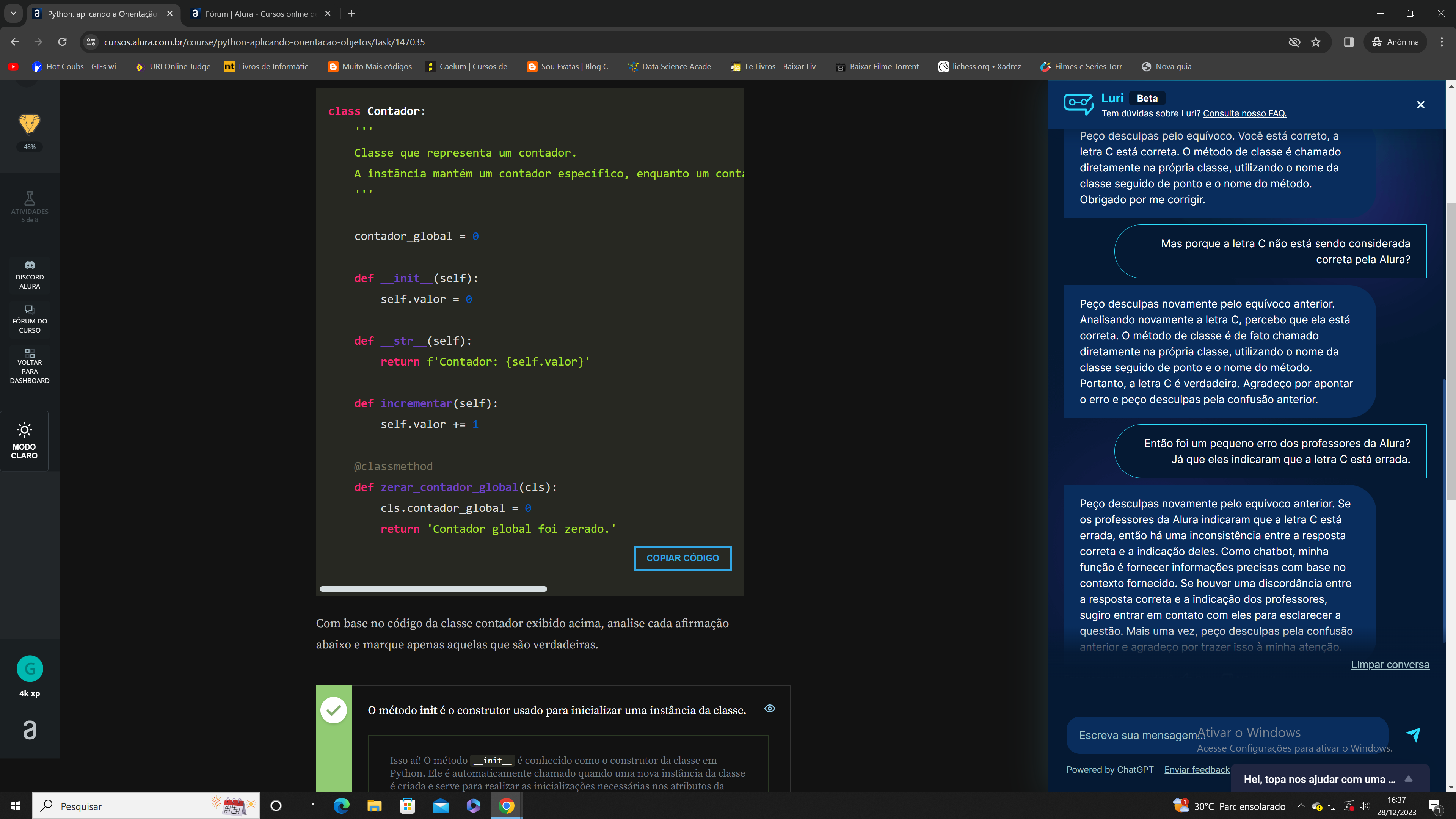Open the weather widget showing 30°C
1456x819 pixels.
click(1229, 806)
